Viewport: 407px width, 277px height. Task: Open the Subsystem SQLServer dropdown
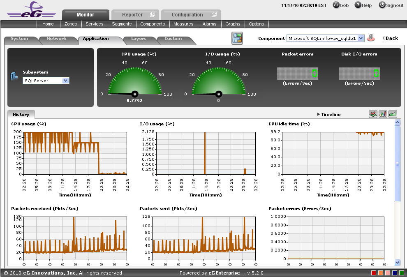[66, 81]
